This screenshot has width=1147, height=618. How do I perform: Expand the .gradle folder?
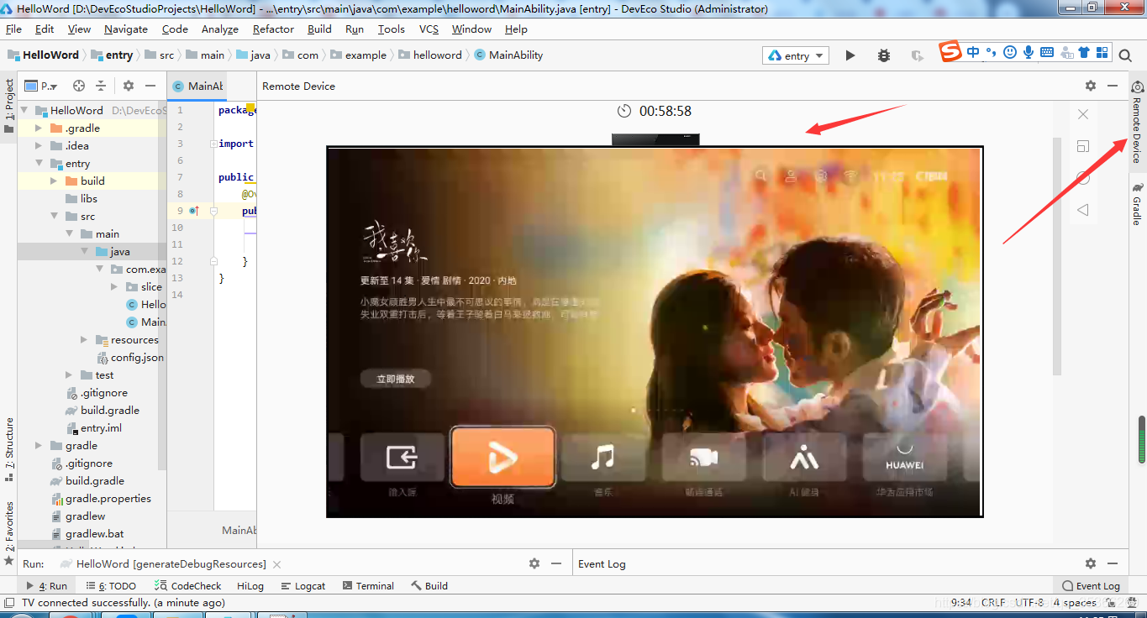tap(39, 128)
